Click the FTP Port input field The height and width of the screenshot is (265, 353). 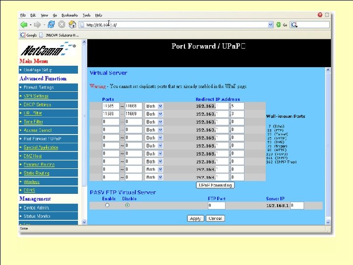(x=216, y=206)
